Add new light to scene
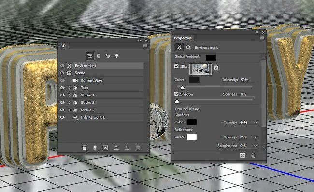 click(95, 148)
